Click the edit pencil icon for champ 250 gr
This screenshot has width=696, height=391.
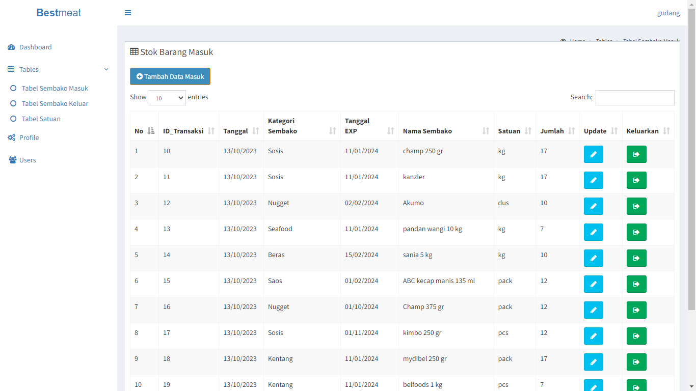(x=593, y=154)
